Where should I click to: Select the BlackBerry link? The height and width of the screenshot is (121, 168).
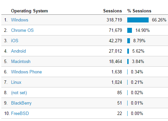click(x=21, y=103)
